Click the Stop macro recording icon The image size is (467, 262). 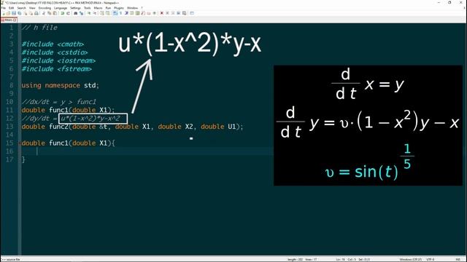[x=167, y=13]
